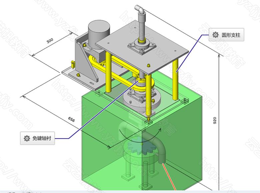Image resolution: width=260 pixels, height=193 pixels.
Task: Select the 920 height dimension value
Action: click(215, 120)
